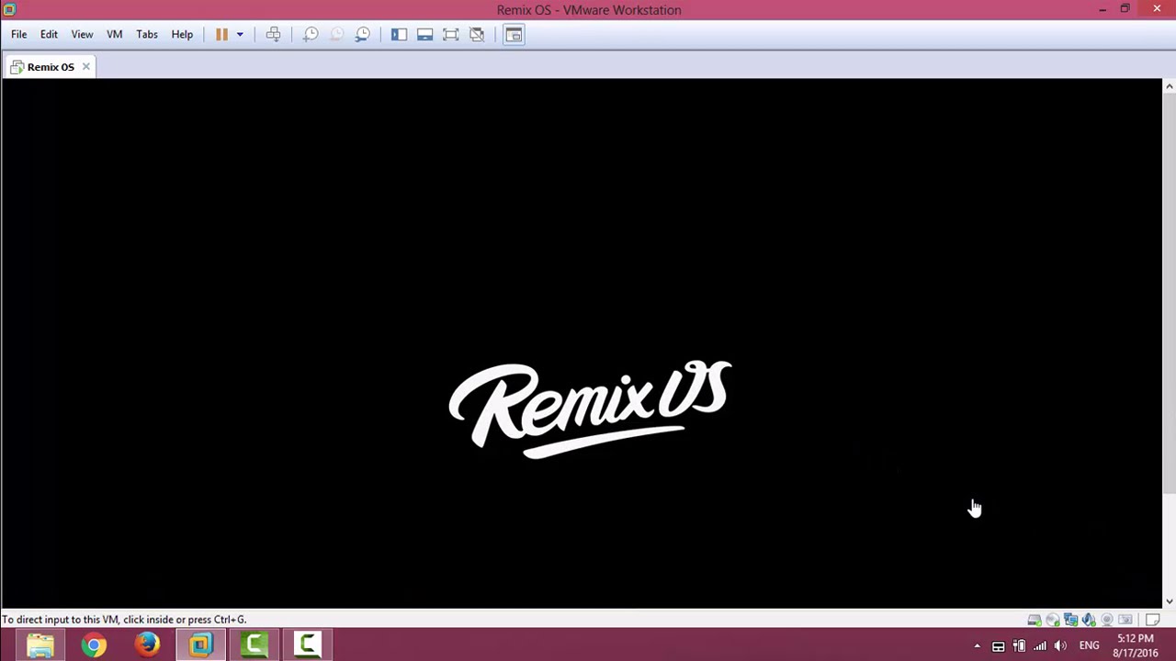The height and width of the screenshot is (661, 1176).
Task: Open the clock showing 5:12 PM
Action: click(x=1136, y=645)
